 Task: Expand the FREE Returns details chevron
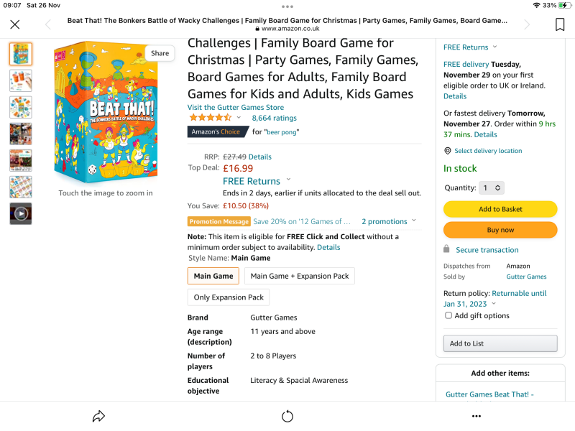[287, 181]
